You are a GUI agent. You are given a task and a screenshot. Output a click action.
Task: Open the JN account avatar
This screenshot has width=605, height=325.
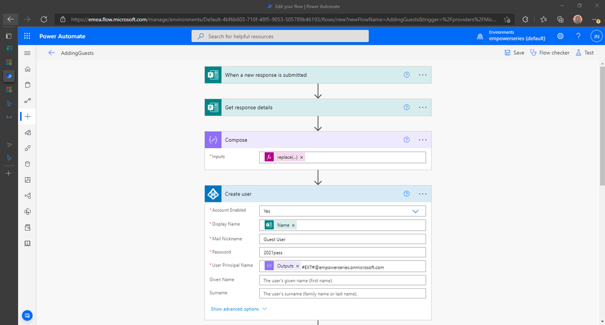[596, 36]
